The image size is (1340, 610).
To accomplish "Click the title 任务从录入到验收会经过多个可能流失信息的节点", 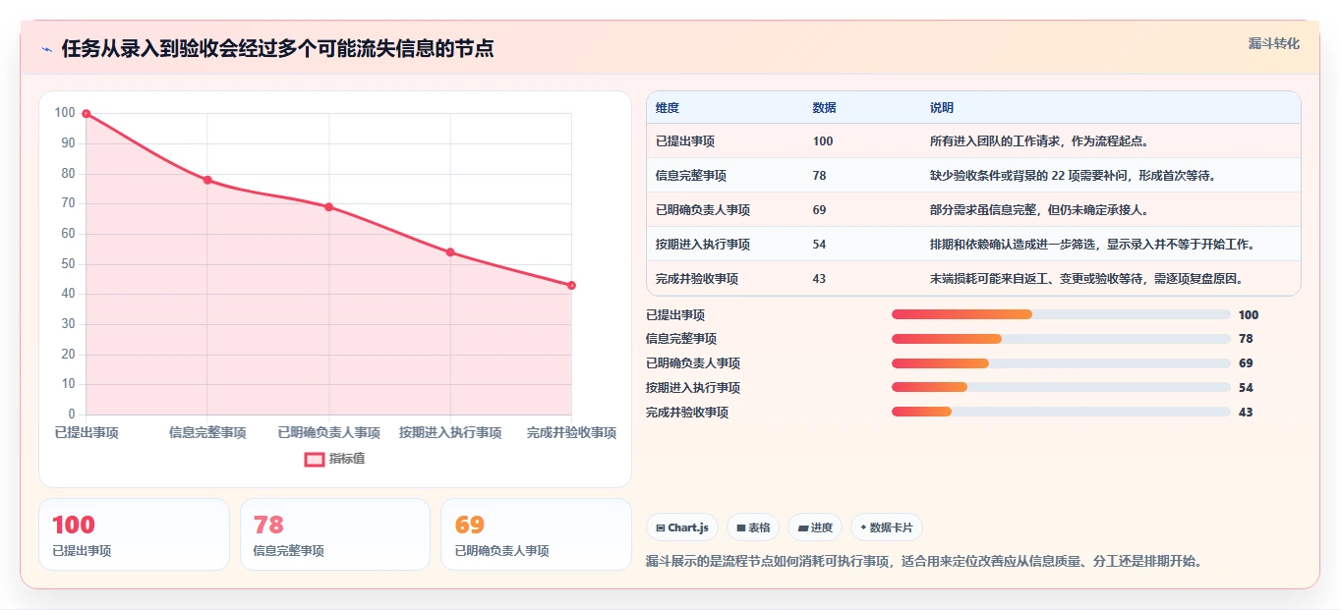I will pyautogui.click(x=277, y=49).
